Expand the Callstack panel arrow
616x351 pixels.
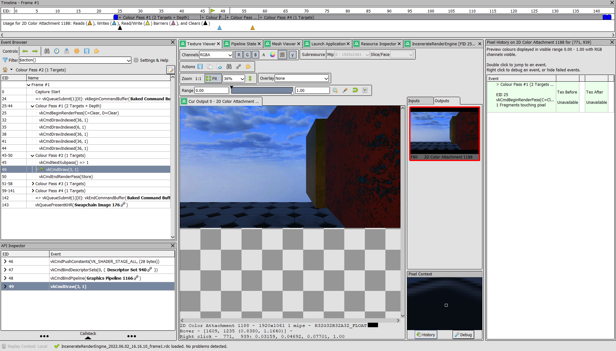(88, 338)
